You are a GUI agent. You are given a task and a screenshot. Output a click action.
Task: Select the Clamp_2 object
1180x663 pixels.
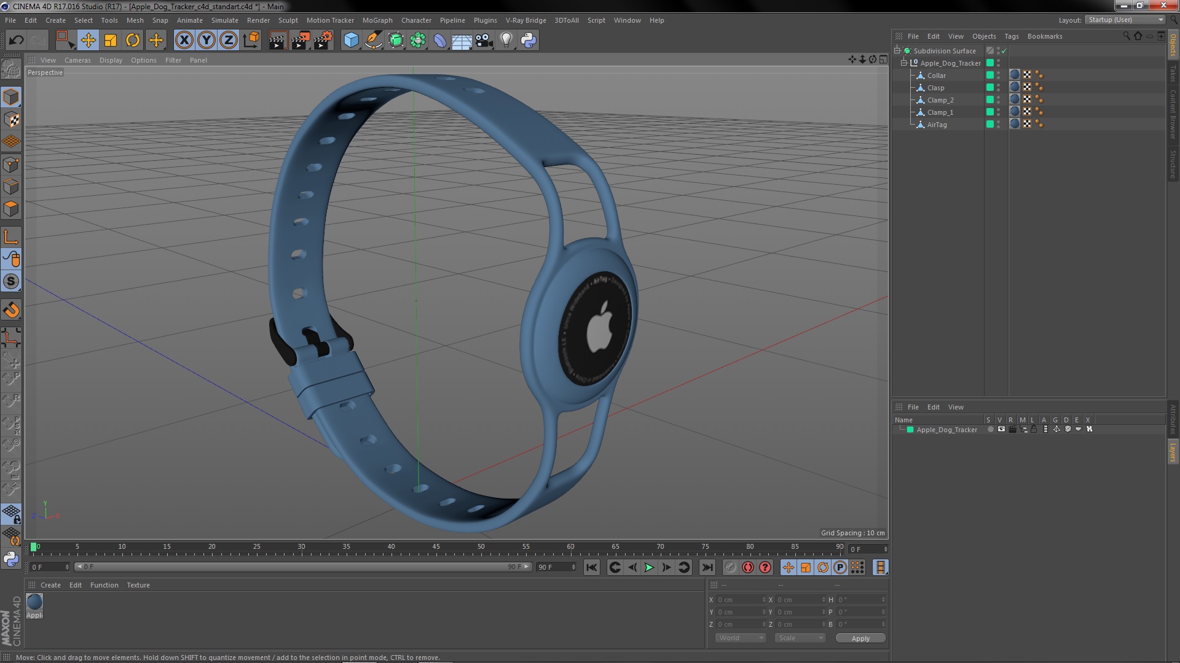click(940, 100)
